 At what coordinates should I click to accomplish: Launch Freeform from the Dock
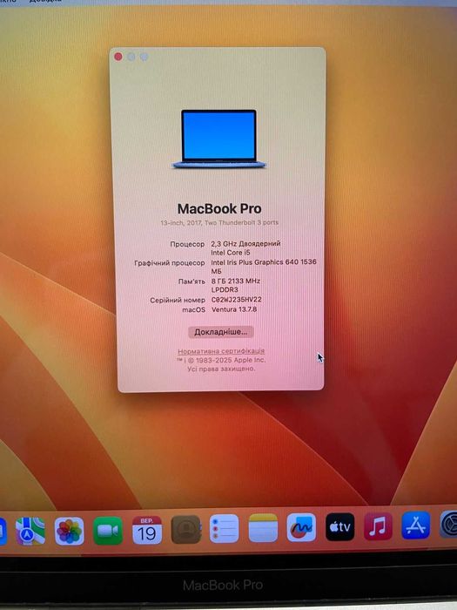click(301, 527)
